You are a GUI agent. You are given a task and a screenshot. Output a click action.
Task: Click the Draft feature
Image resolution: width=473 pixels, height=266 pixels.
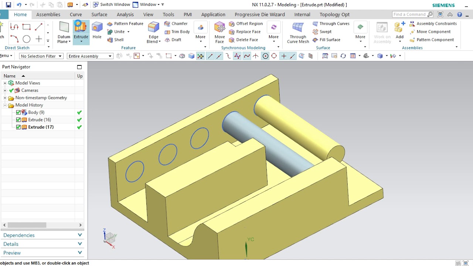tap(173, 40)
